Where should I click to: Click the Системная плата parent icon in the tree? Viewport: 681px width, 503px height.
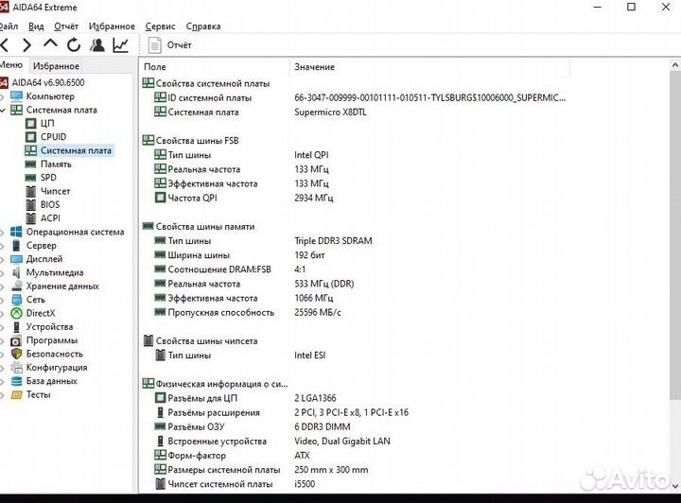click(x=16, y=110)
